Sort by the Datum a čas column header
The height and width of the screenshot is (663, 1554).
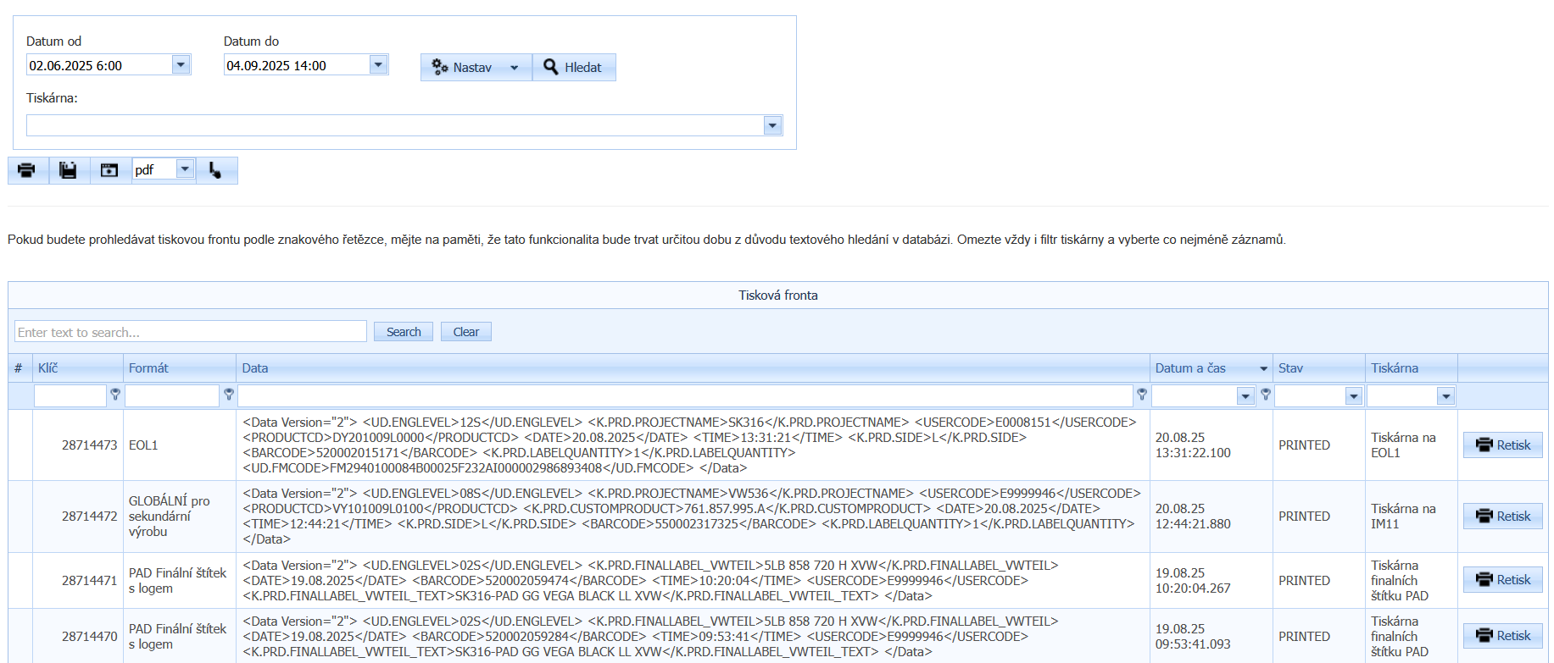point(1190,368)
